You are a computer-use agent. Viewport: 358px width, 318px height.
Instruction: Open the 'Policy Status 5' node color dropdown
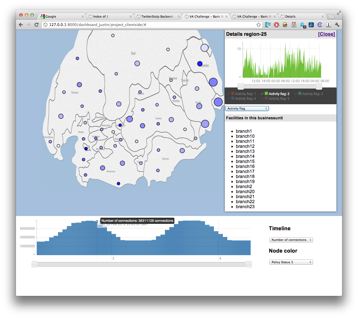291,262
